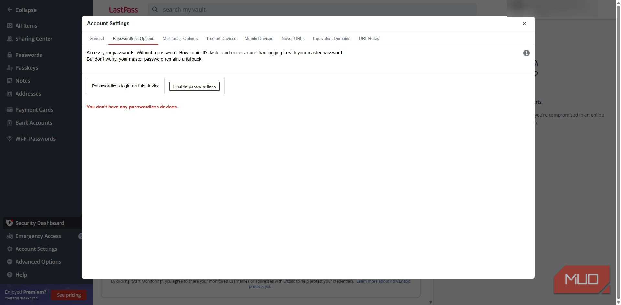Click the See pricing button
The image size is (621, 305).
69,295
